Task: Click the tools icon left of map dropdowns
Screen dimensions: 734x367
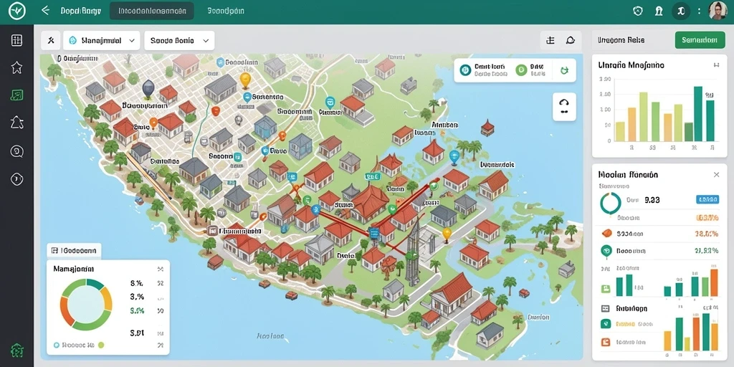Action: pyautogui.click(x=51, y=41)
